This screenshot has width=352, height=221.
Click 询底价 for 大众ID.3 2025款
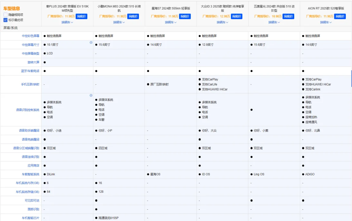pyautogui.click(x=237, y=17)
